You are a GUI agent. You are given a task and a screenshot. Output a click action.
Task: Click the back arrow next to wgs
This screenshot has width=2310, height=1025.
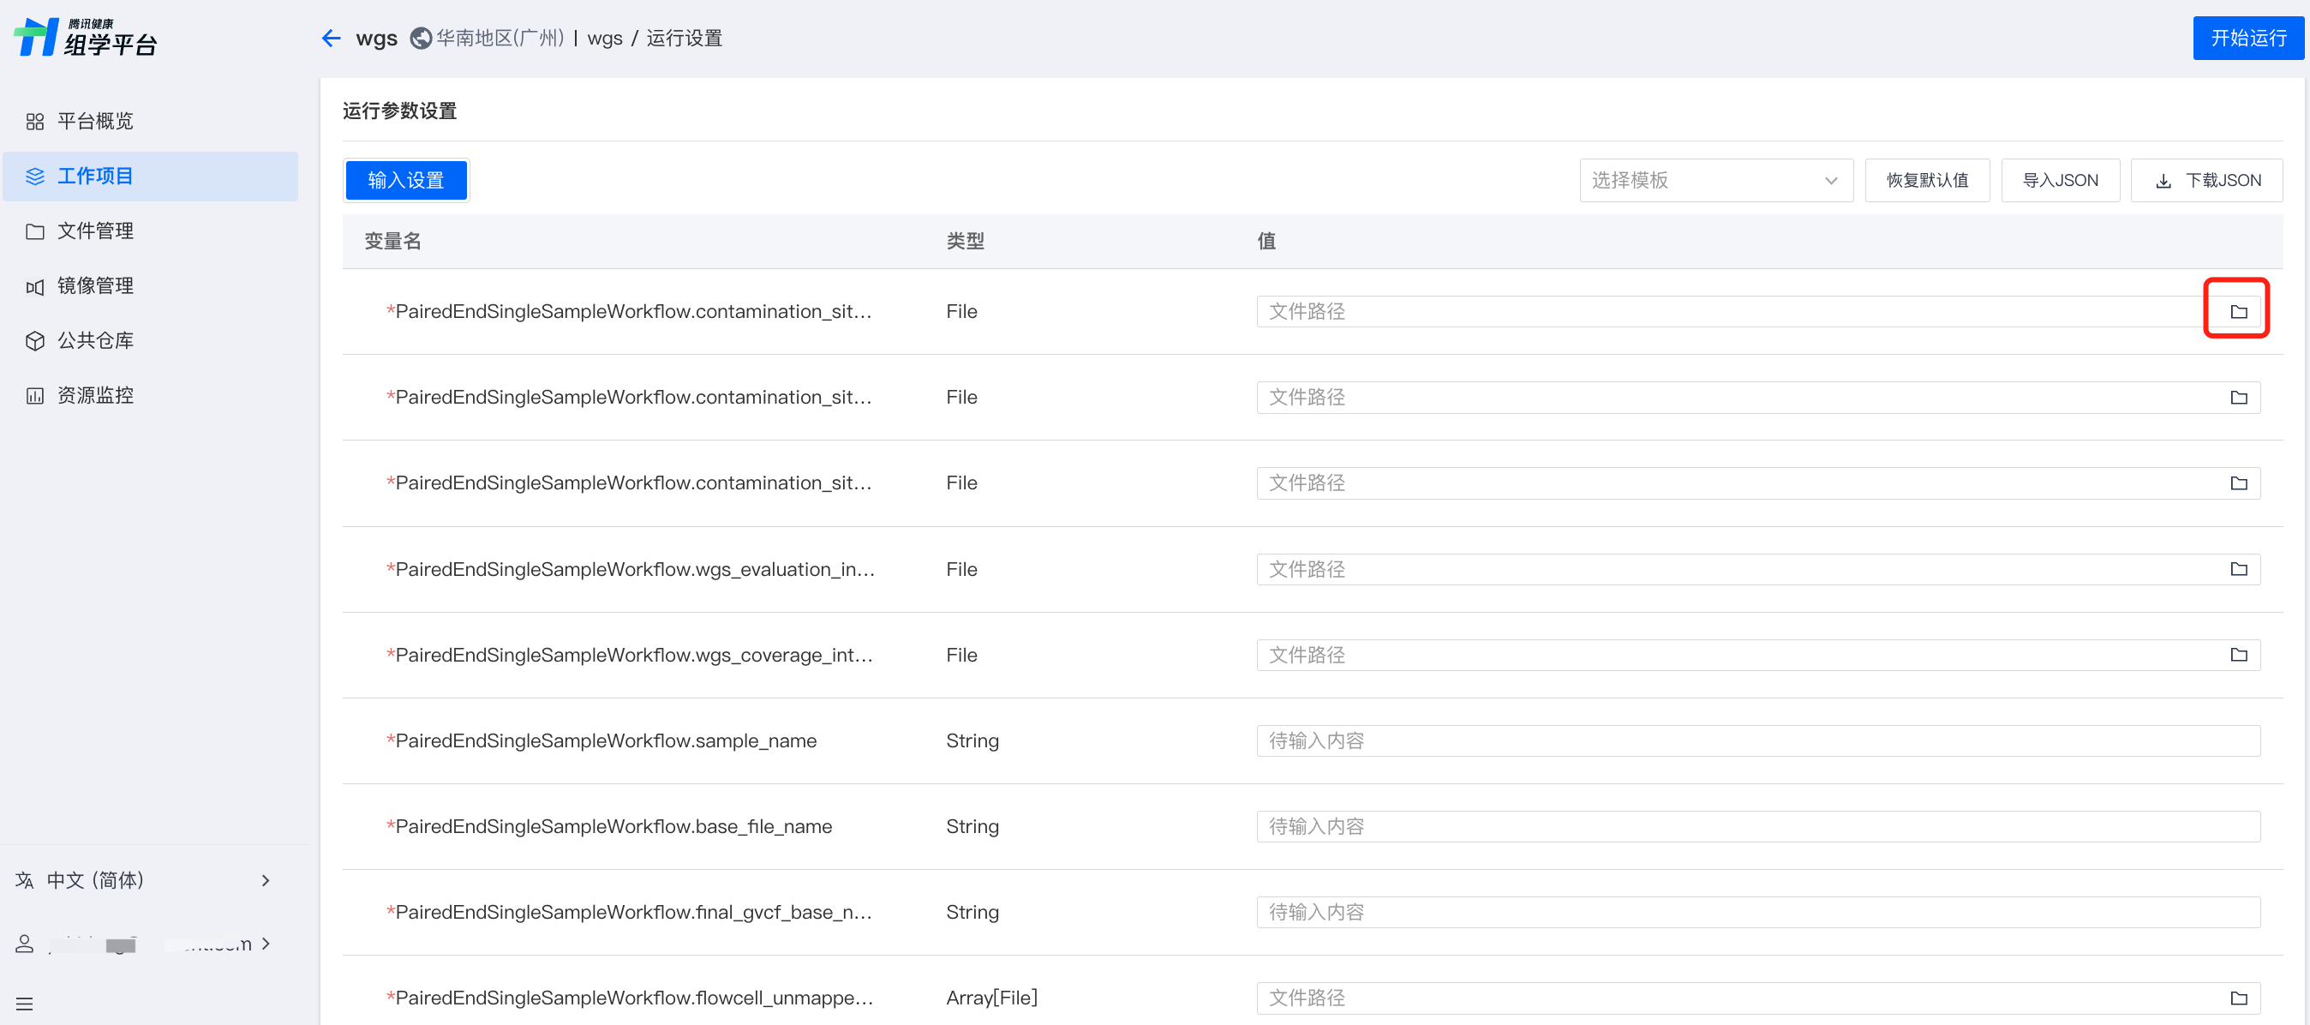tap(331, 39)
